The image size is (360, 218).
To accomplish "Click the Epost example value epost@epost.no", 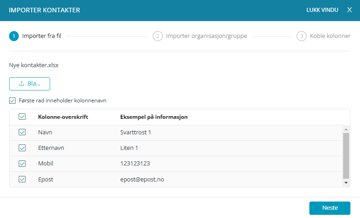I will 142,179.
